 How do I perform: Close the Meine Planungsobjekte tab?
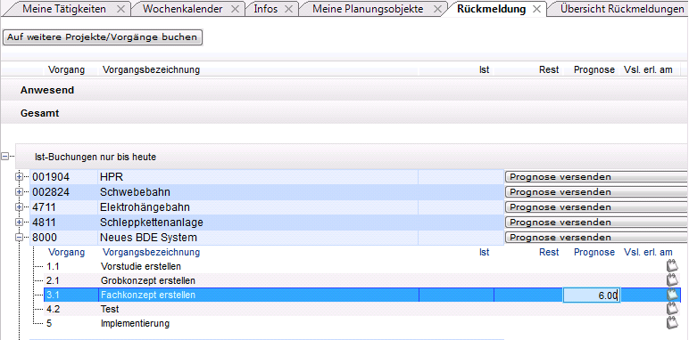point(437,9)
